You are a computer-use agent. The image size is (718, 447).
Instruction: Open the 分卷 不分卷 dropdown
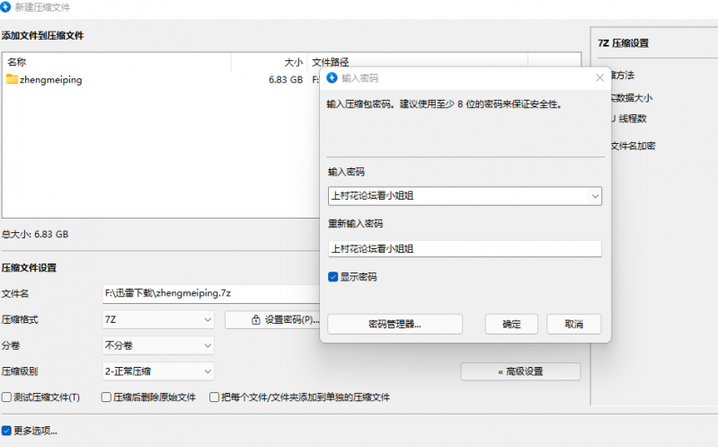158,345
